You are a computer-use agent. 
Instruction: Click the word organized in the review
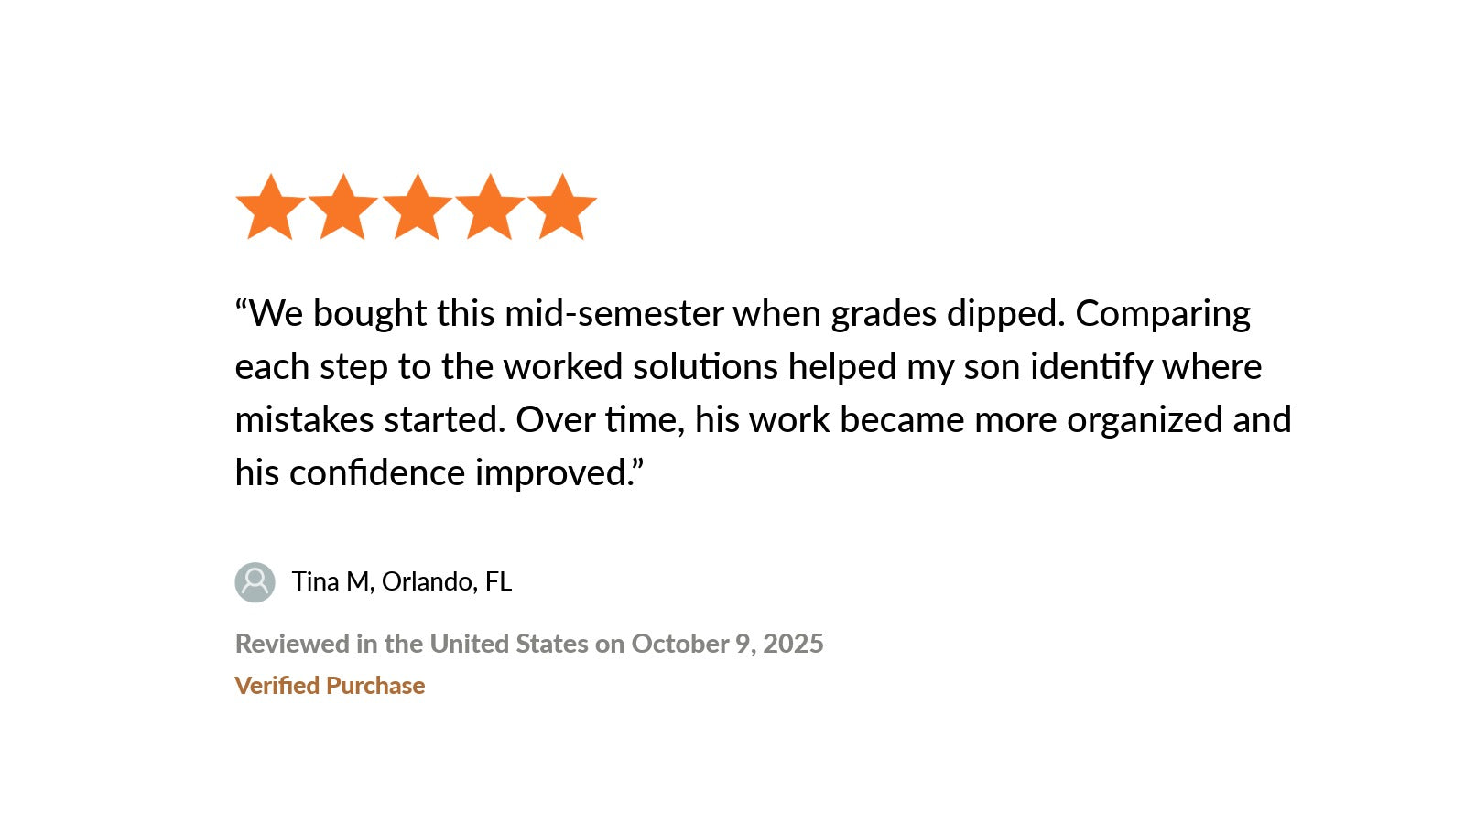[1145, 420]
